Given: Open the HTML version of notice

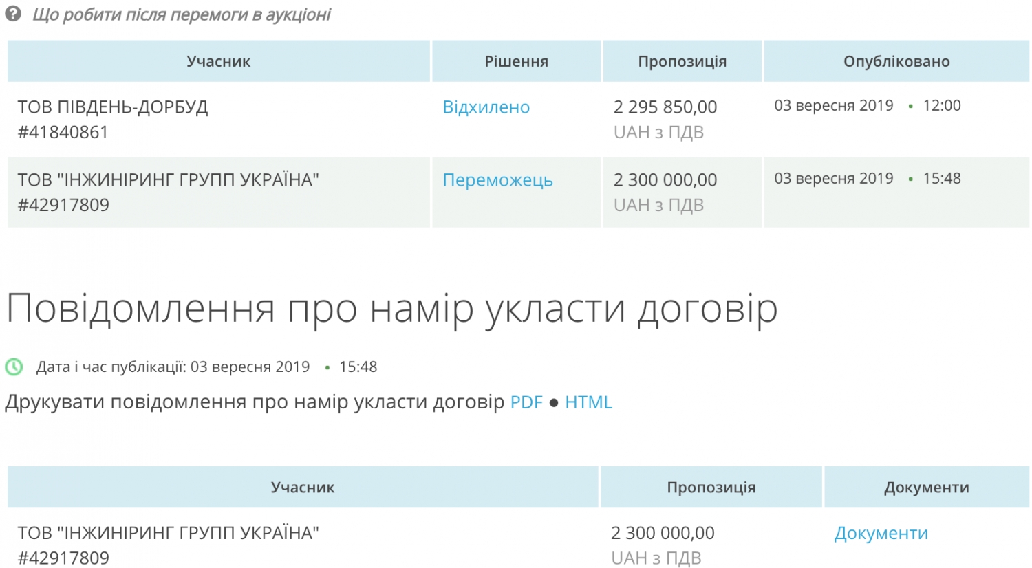Looking at the screenshot, I should click(x=588, y=402).
